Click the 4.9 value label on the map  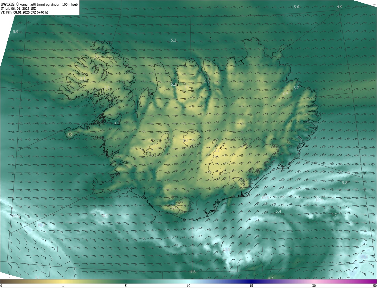point(340,7)
